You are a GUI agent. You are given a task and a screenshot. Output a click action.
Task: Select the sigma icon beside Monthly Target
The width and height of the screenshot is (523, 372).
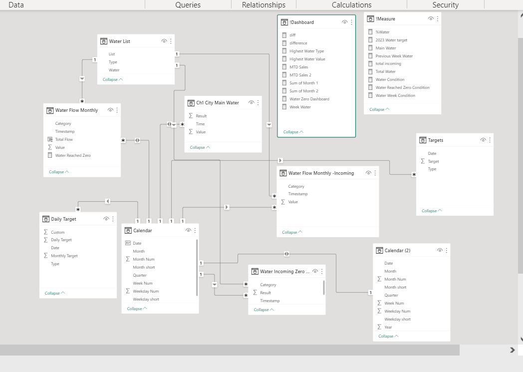click(x=46, y=256)
